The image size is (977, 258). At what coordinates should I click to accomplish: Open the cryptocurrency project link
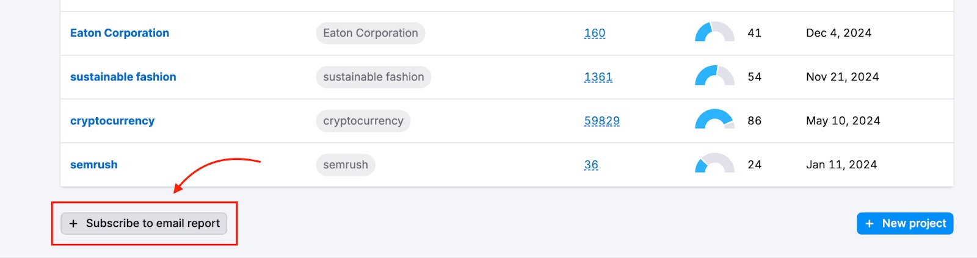(x=112, y=121)
